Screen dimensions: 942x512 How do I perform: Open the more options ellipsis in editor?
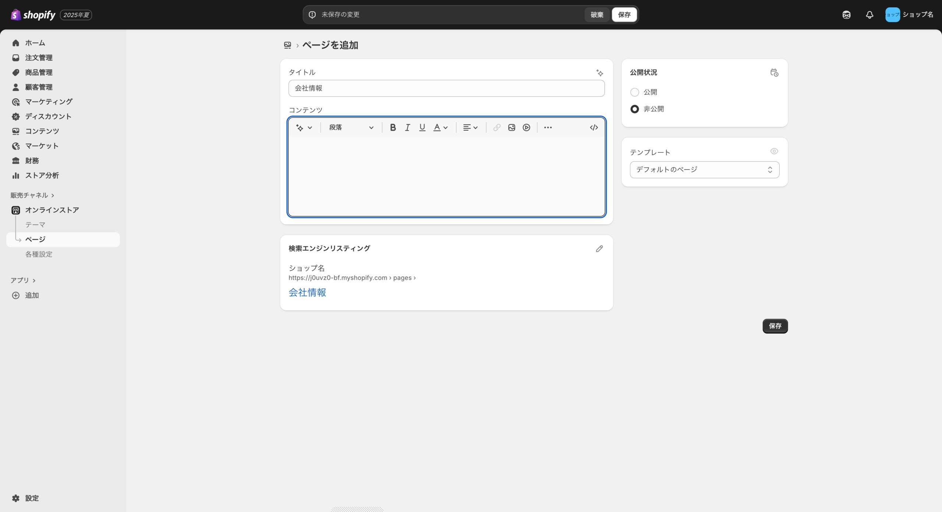[x=548, y=127]
